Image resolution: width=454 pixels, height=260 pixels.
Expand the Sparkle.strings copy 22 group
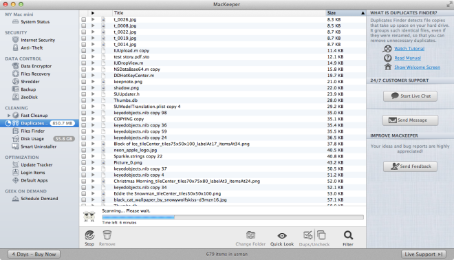pos(93,156)
